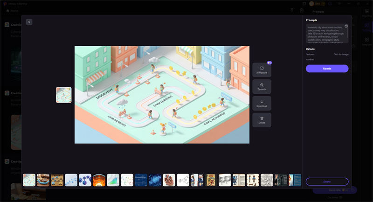
Task: Download the generated image
Action: (262, 103)
